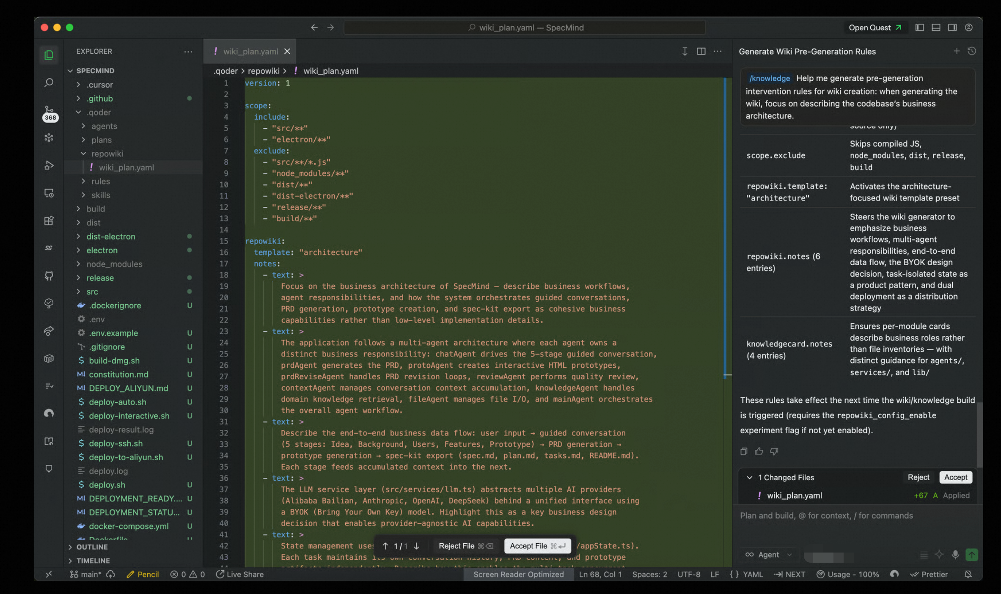Open chat history clock icon
Screen dimensions: 1001x594
click(972, 51)
